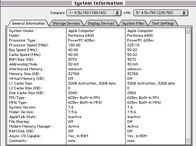
Task: Click the "Bus Speed (MHz):" label
Action: point(24,50)
